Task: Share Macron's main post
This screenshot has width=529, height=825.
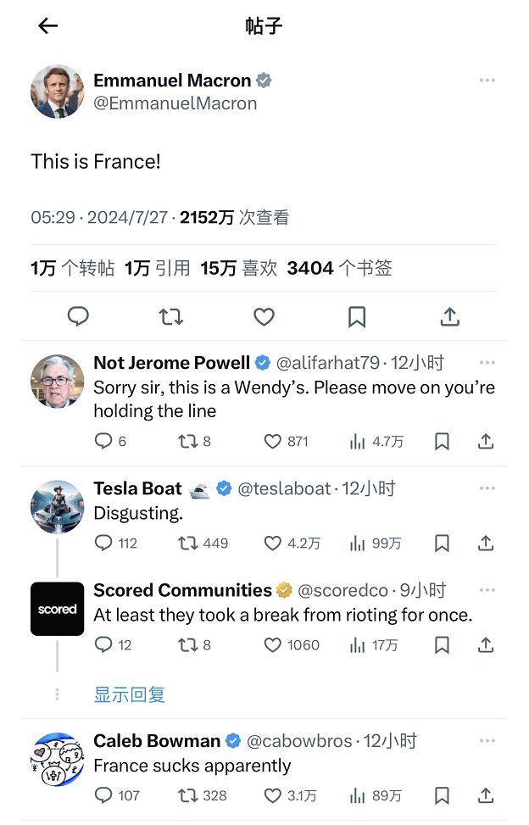Action: tap(449, 316)
